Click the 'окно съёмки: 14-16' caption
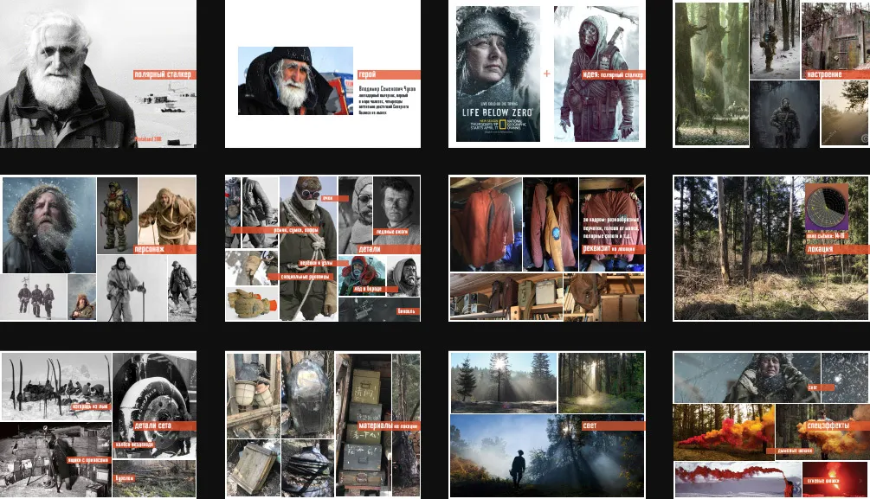870x499 pixels. (827, 235)
